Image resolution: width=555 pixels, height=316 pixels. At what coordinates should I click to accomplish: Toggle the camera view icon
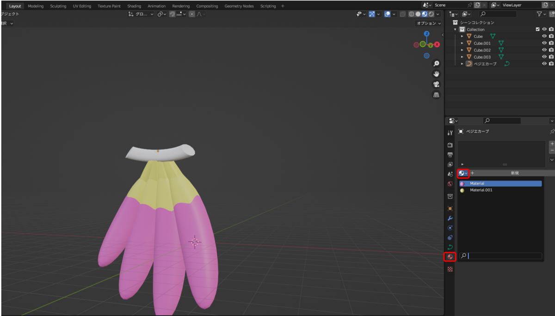click(436, 85)
